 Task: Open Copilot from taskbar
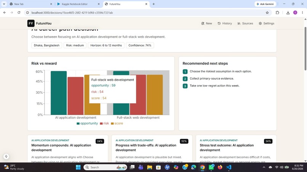point(176,167)
